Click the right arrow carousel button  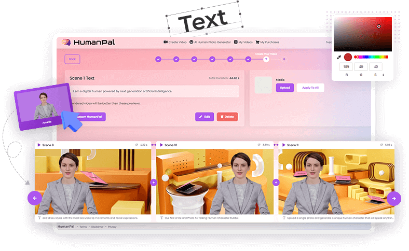394,198
